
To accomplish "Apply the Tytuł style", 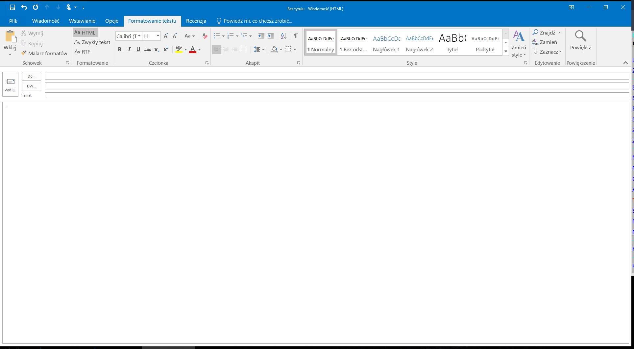I will coord(452,42).
